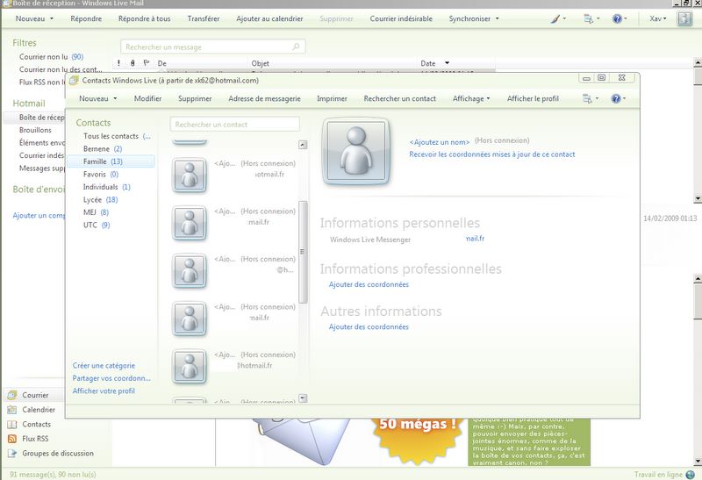Open the paintbrush colorizer icon in Mail toolbar
The width and height of the screenshot is (702, 480).
coord(555,18)
